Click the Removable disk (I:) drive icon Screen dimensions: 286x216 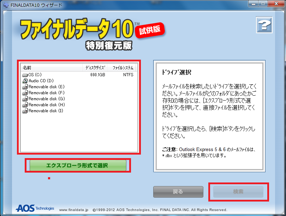[x=25, y=111]
